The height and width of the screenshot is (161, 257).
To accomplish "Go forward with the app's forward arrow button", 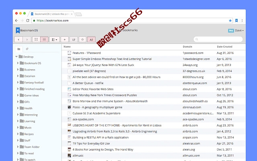I will 27,39.
